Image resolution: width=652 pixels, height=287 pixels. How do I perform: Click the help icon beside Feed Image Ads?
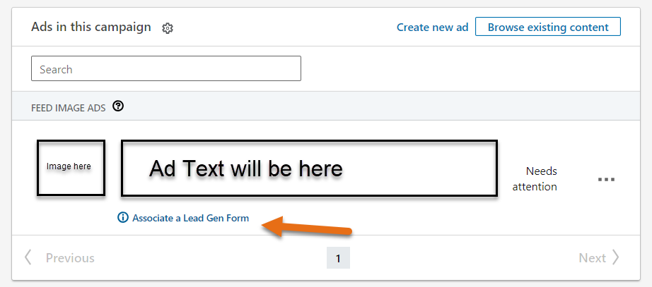(118, 106)
